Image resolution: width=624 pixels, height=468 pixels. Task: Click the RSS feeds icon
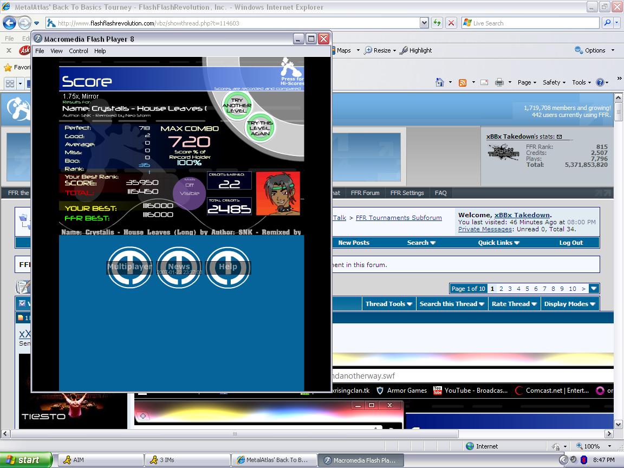[x=463, y=82]
